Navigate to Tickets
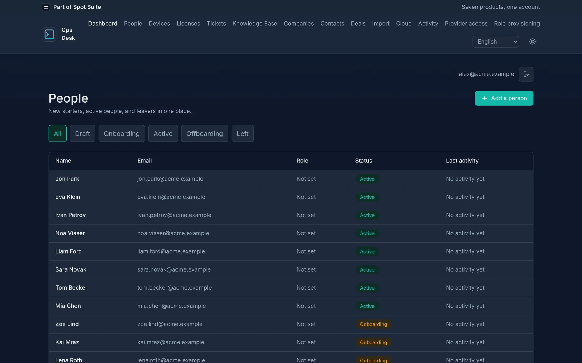 click(216, 24)
